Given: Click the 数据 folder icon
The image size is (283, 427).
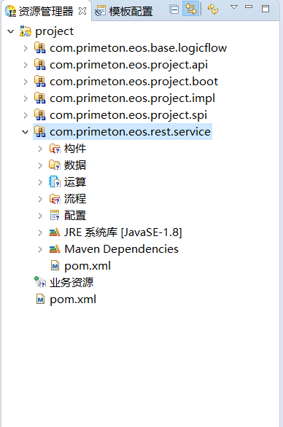Looking at the screenshot, I should 55,165.
